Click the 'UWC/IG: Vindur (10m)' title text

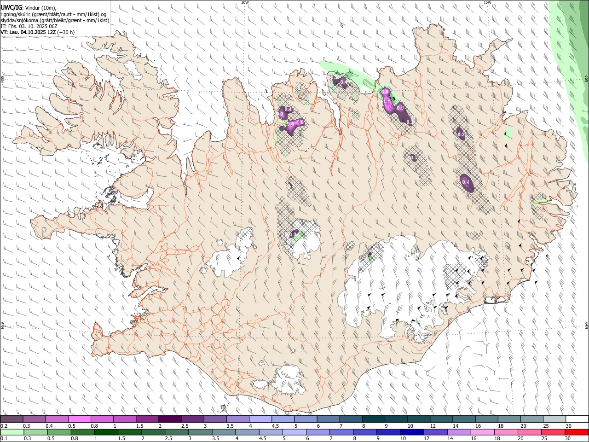[29, 8]
